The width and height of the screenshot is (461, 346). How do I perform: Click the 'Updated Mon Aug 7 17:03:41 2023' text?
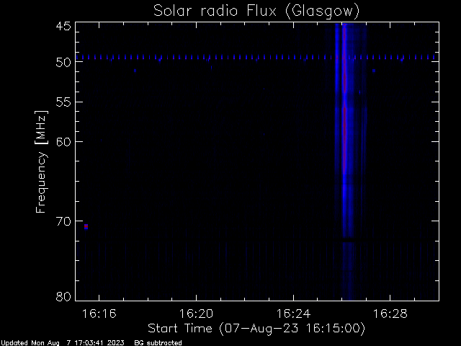tap(63, 343)
